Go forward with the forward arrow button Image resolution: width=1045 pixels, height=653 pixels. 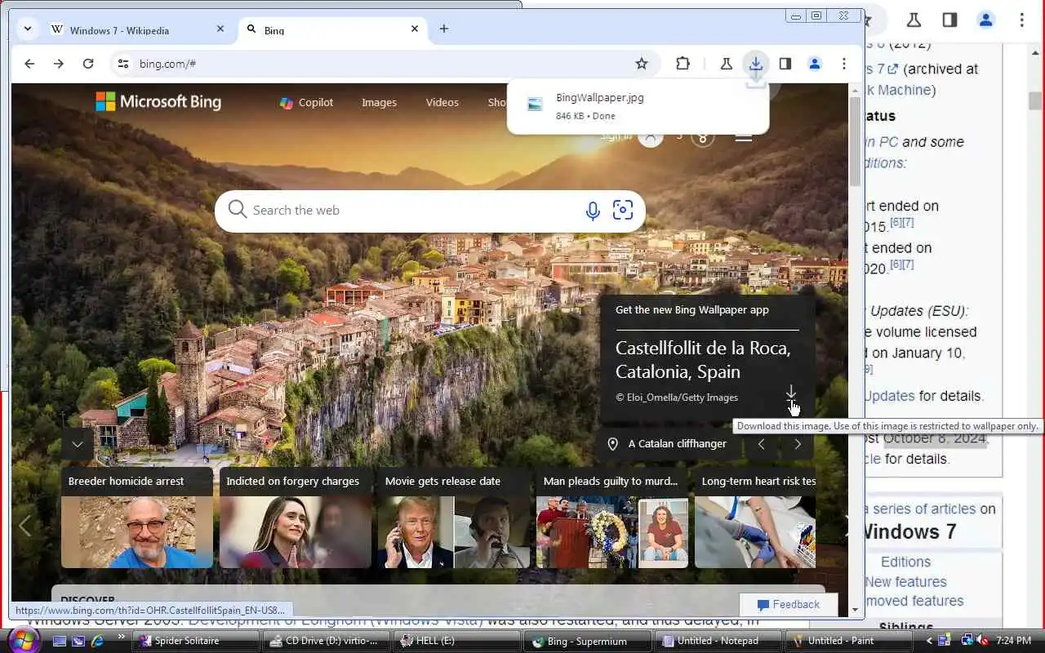(58, 64)
